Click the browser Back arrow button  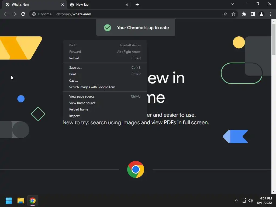pyautogui.click(x=6, y=14)
